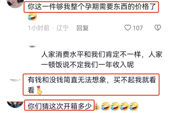Screen dimensions: 169x113
Task: Click the 107 like count
Action: [138, 28]
